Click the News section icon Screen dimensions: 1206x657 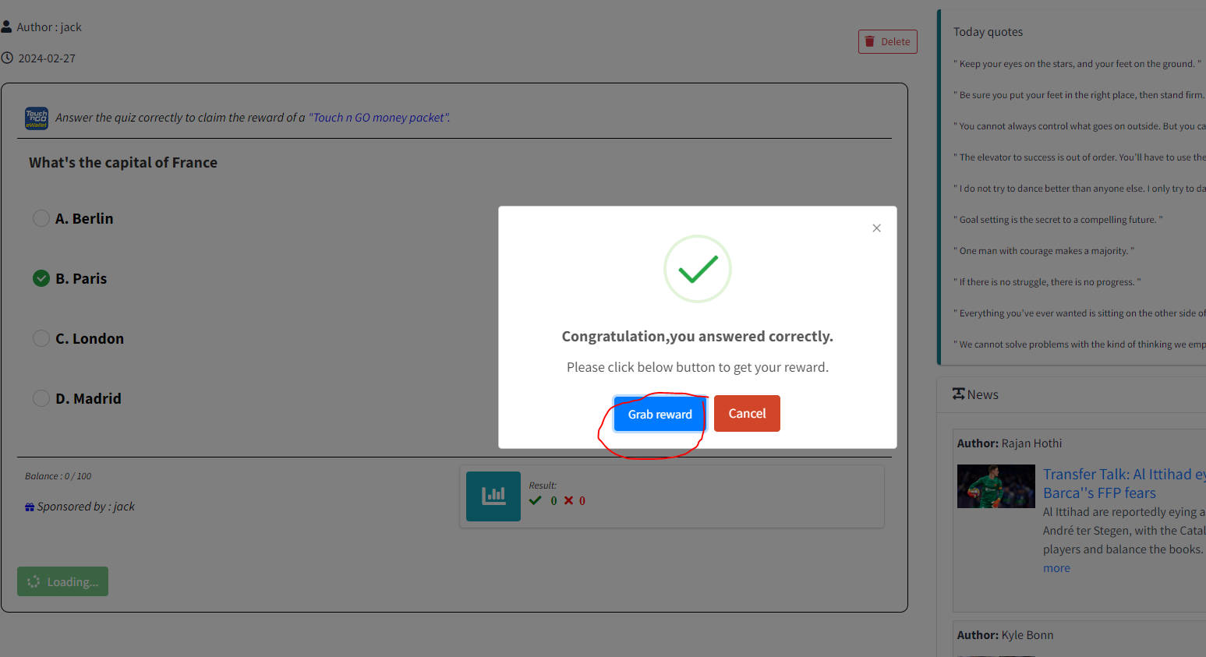958,394
